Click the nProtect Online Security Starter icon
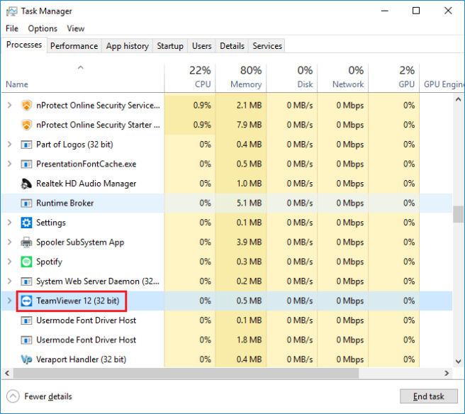The width and height of the screenshot is (465, 414). (x=27, y=125)
